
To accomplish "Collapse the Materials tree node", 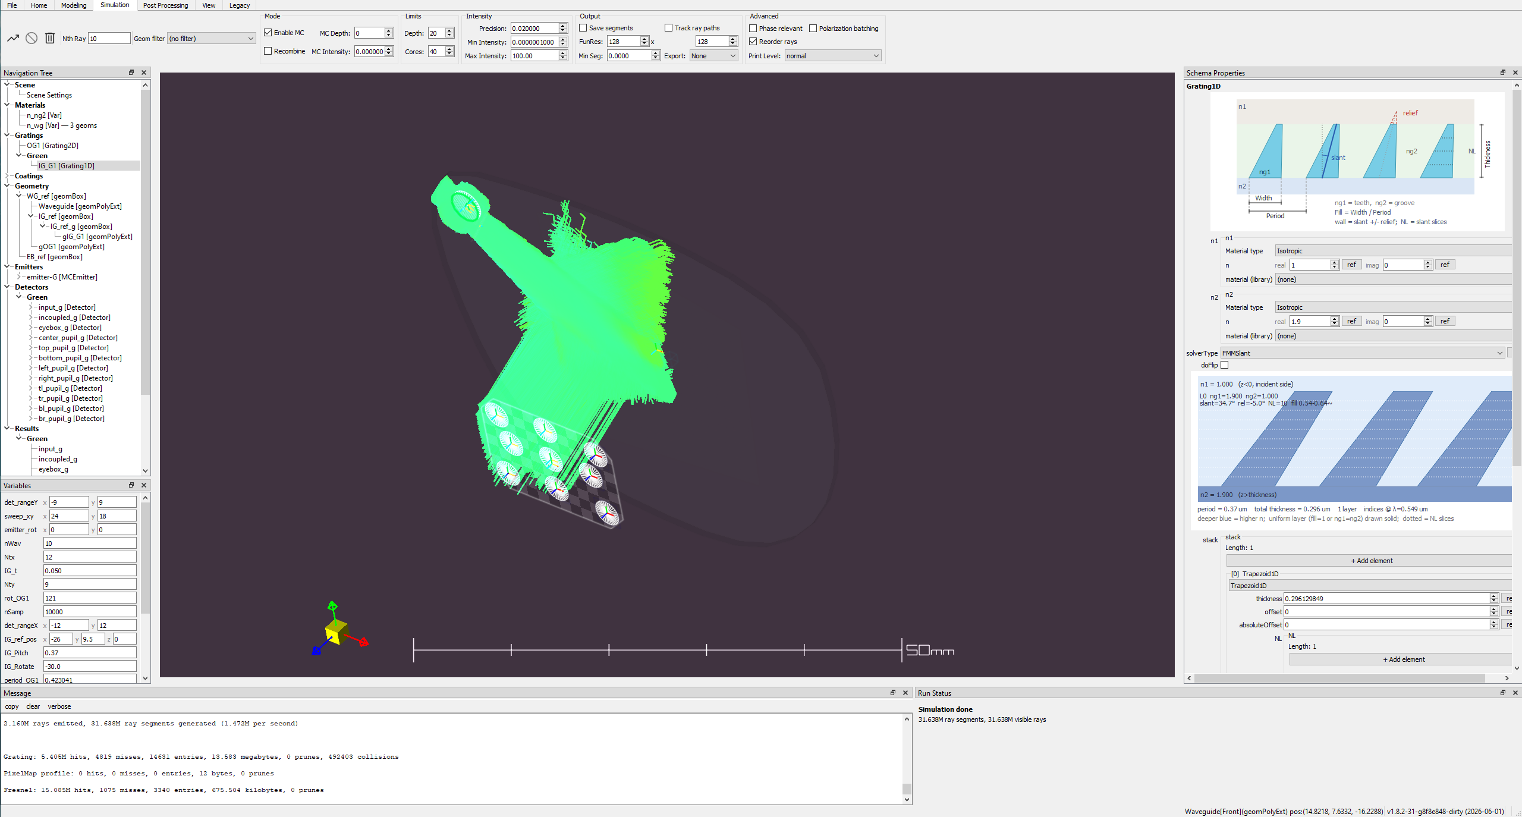I will (7, 105).
